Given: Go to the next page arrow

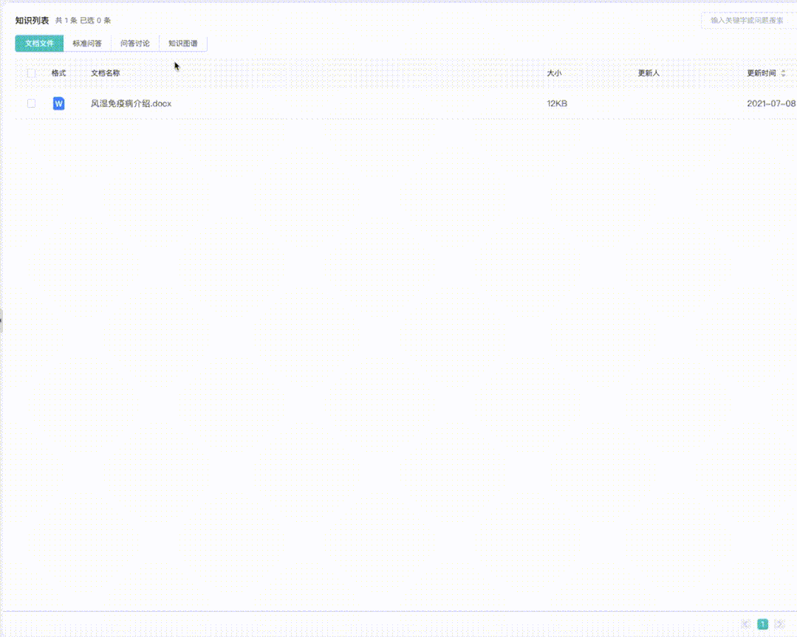Looking at the screenshot, I should (x=779, y=624).
